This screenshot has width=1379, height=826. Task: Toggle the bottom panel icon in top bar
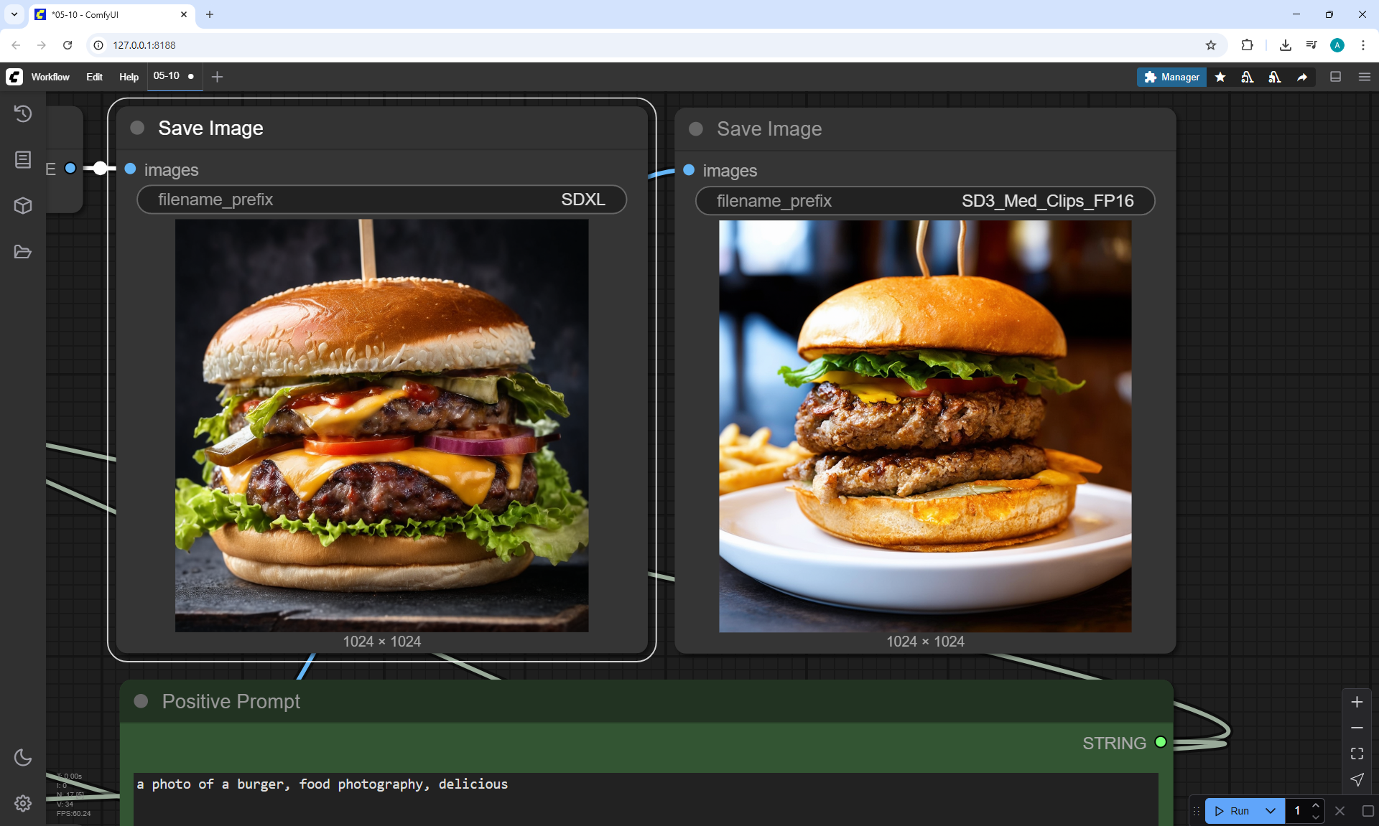(x=1335, y=77)
